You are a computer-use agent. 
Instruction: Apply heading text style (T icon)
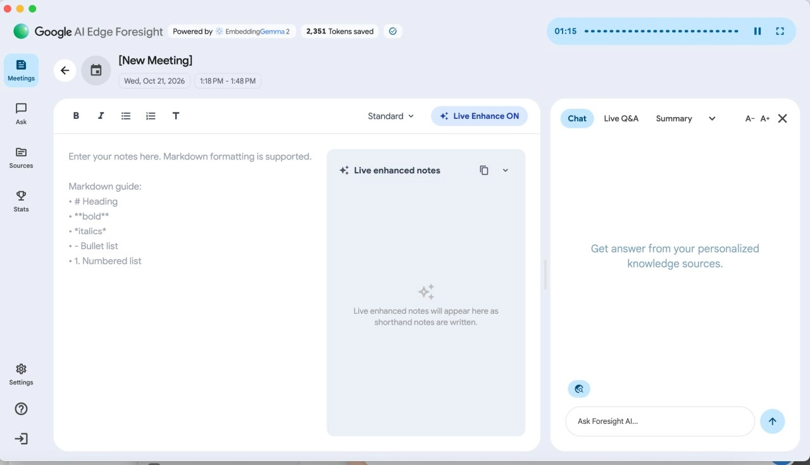pyautogui.click(x=176, y=116)
